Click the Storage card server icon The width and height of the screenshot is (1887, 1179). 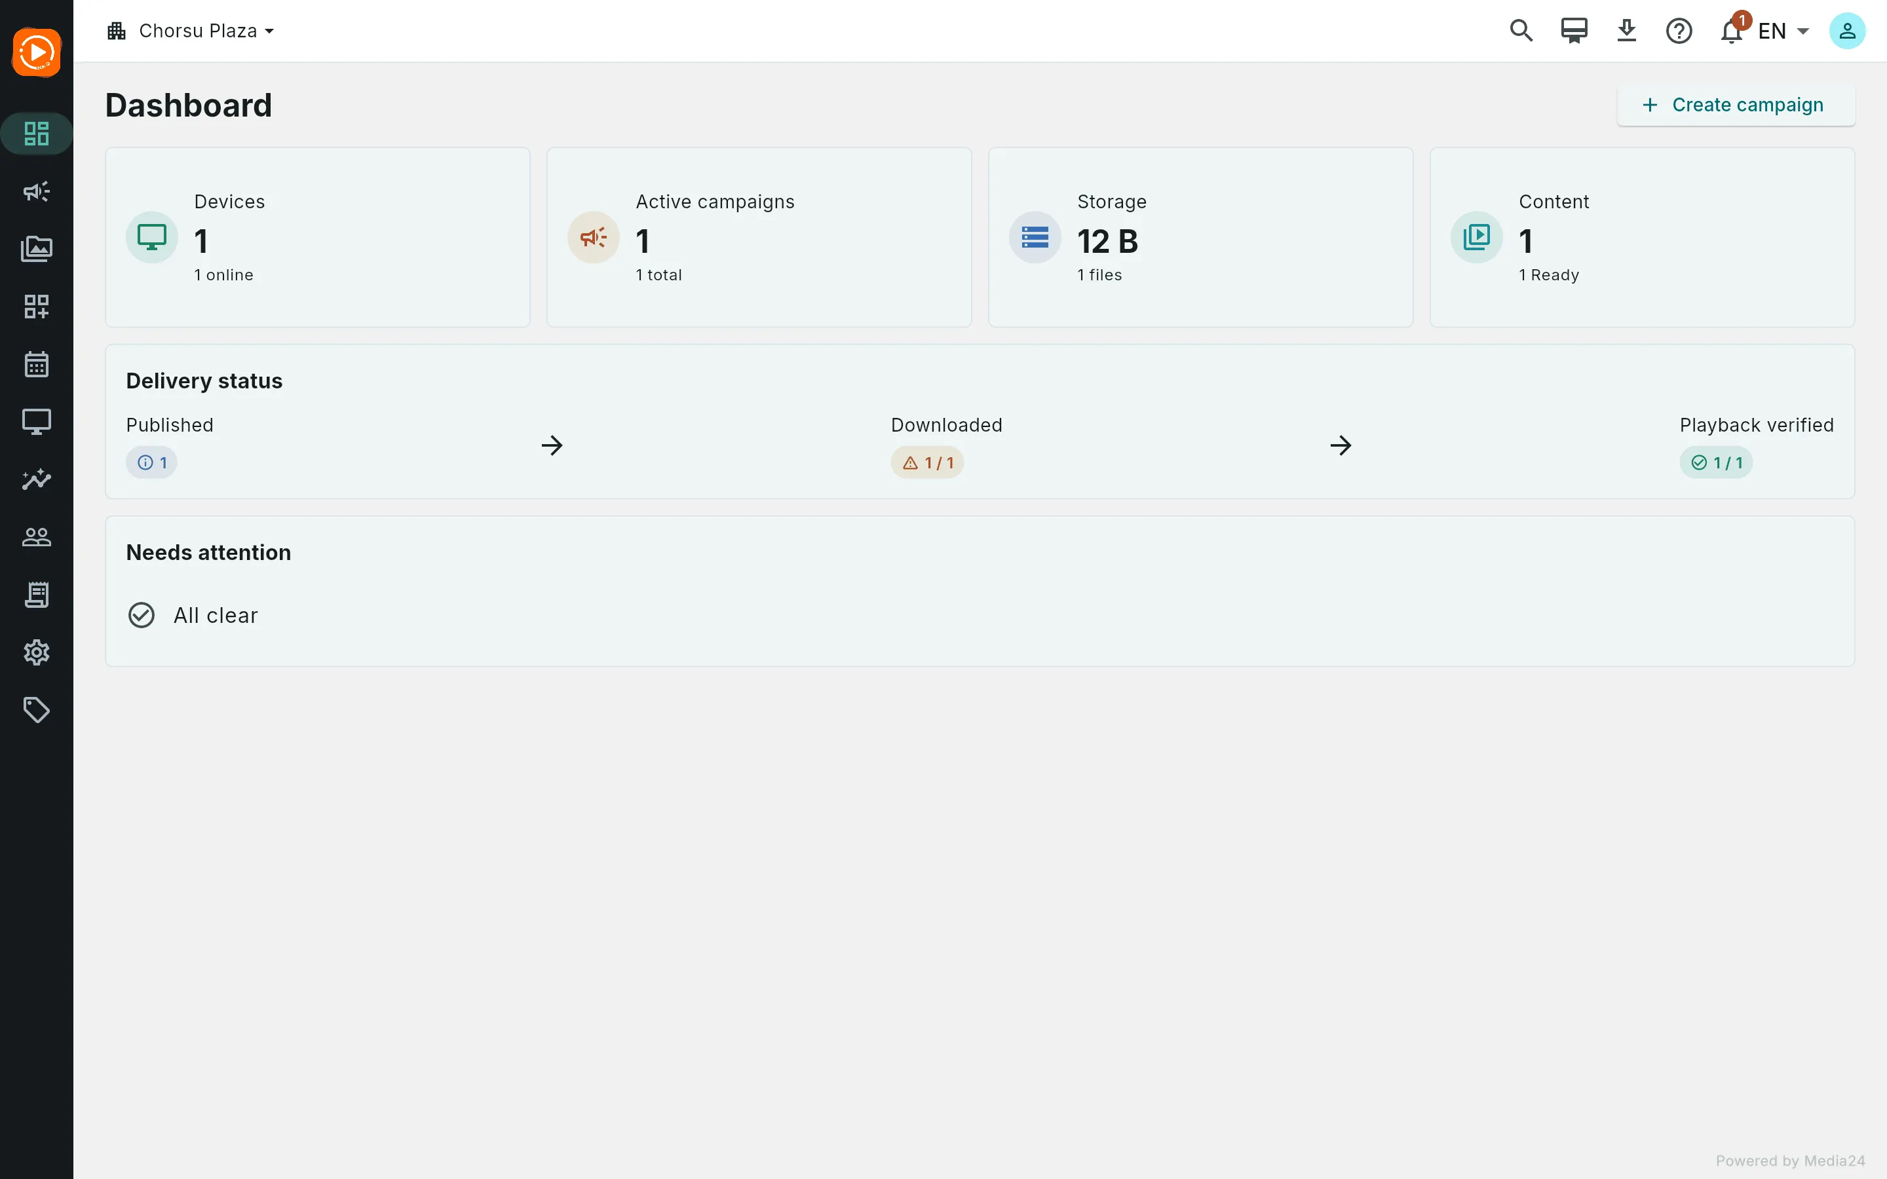pos(1035,237)
